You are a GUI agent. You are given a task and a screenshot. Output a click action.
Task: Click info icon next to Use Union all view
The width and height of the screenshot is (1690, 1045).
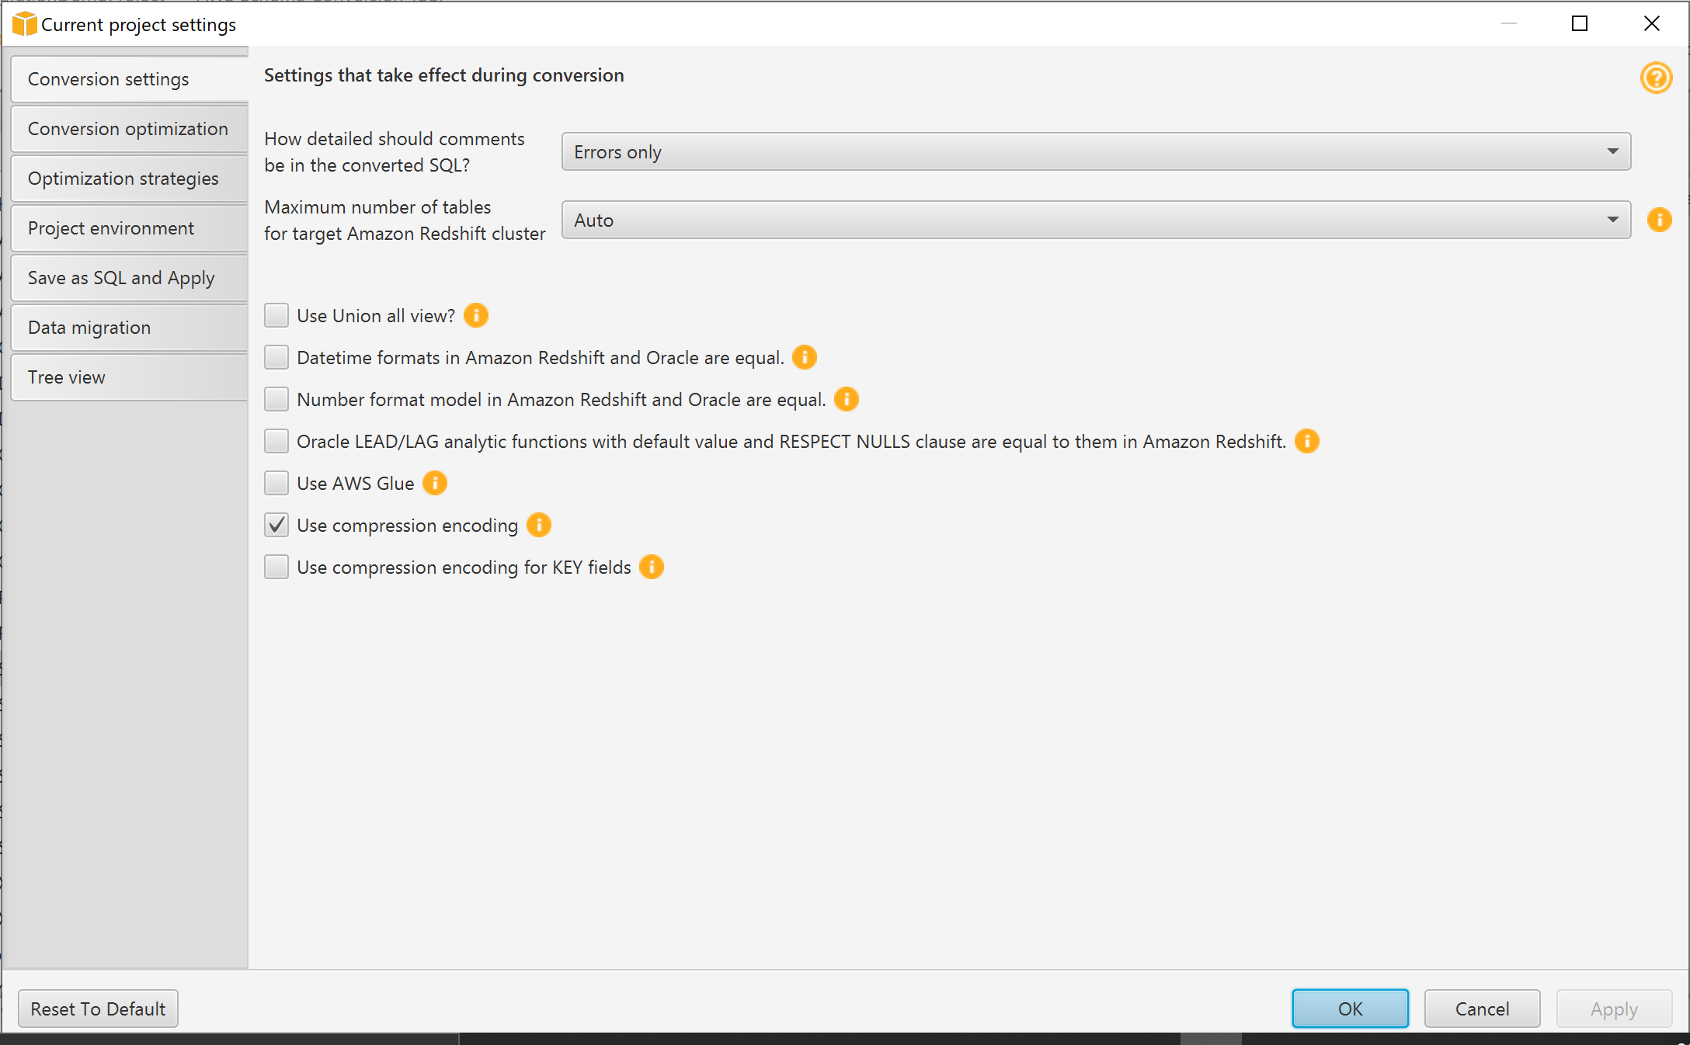tap(476, 315)
